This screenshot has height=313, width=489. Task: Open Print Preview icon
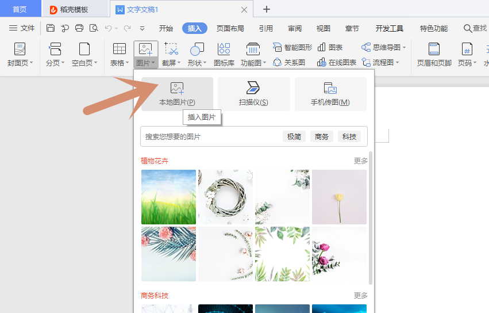coord(94,28)
